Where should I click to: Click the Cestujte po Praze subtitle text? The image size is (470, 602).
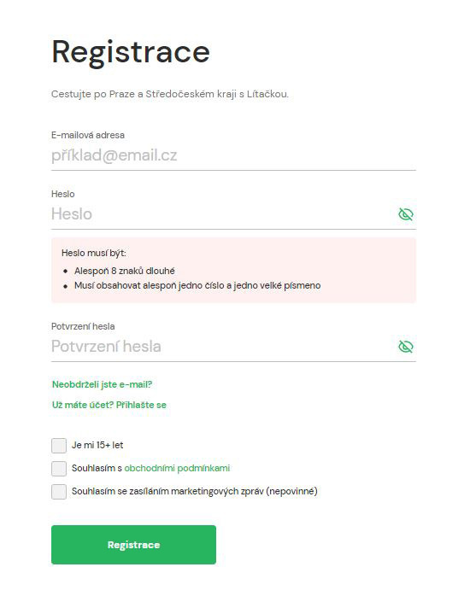[x=170, y=94]
